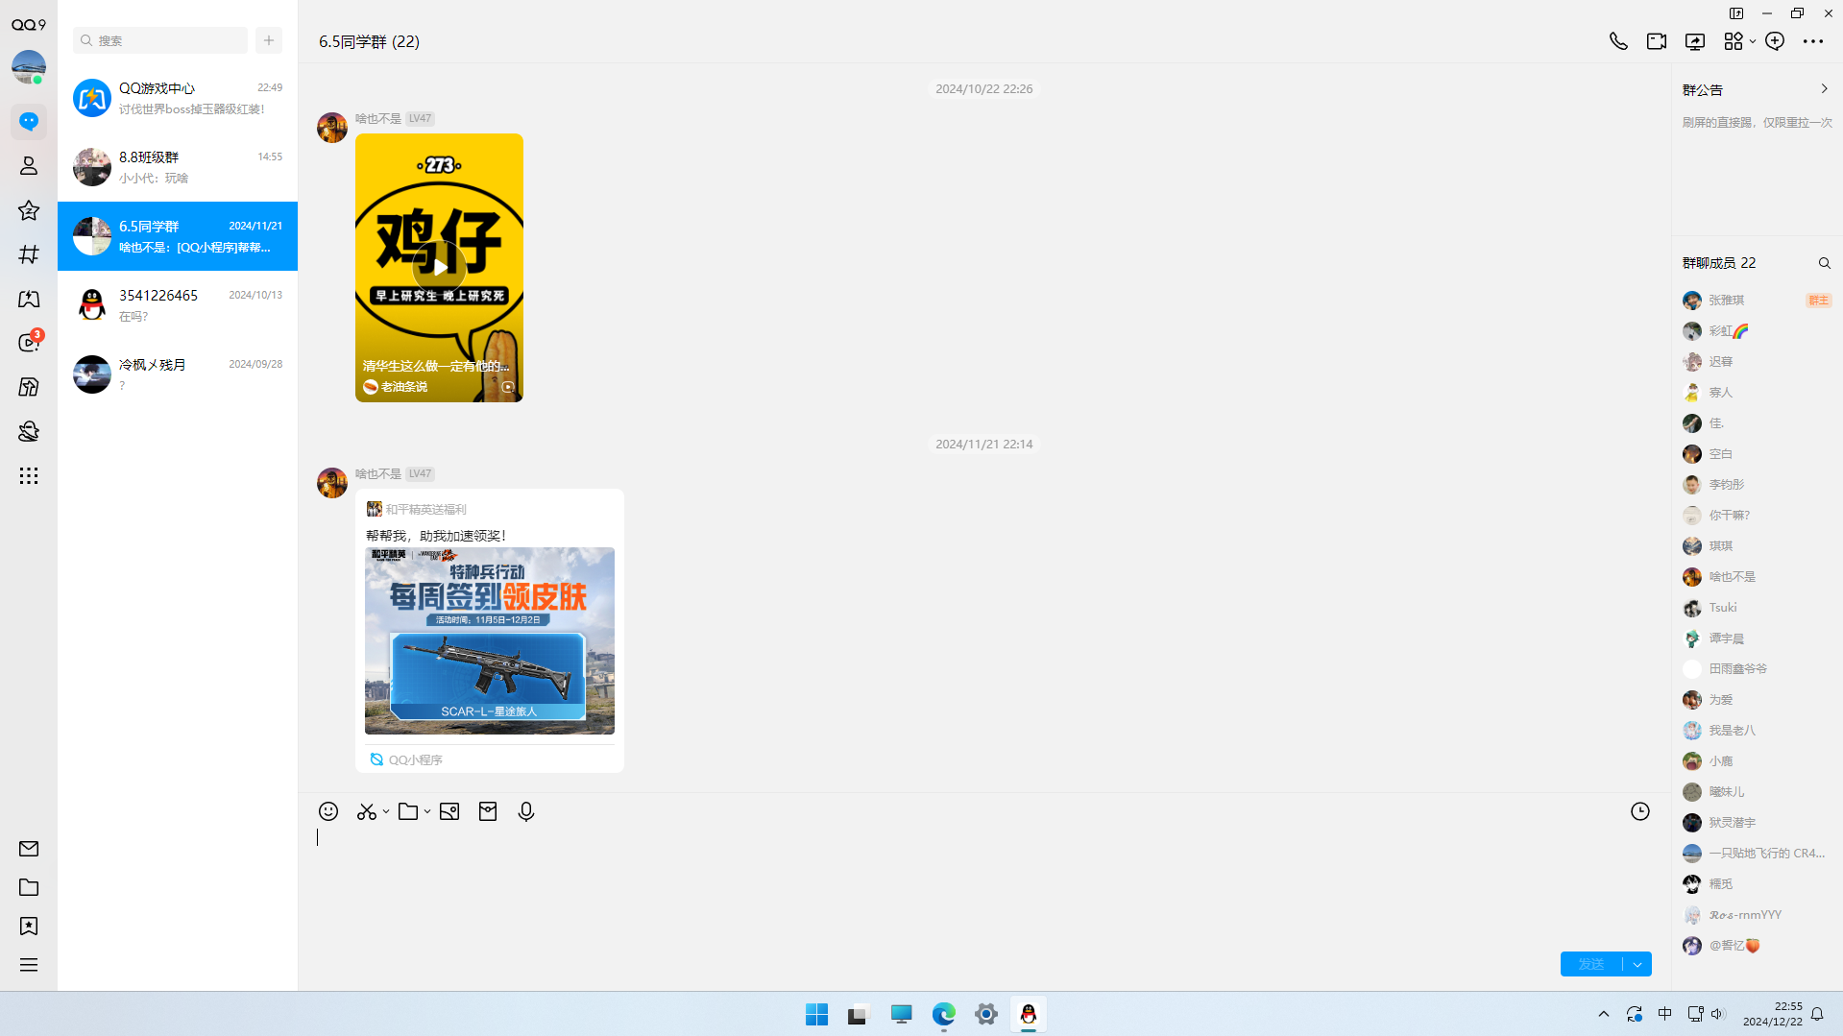Image resolution: width=1843 pixels, height=1036 pixels.
Task: Click the search input field
Action: point(160,40)
